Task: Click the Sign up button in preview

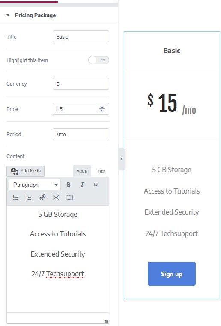Action: (x=172, y=274)
